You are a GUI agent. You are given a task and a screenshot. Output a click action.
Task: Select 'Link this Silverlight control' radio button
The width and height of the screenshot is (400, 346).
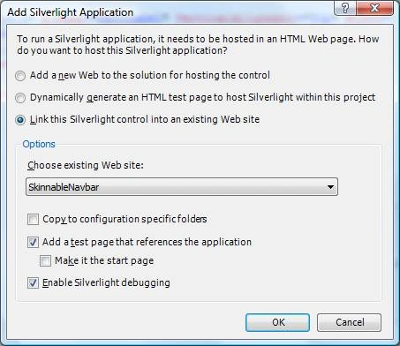[20, 120]
